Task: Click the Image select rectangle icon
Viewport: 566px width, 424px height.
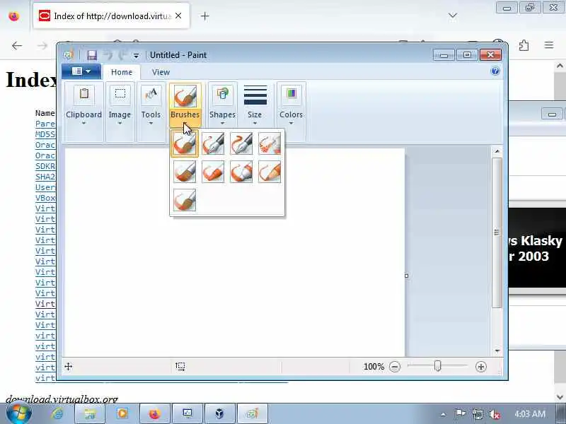Action: (120, 94)
